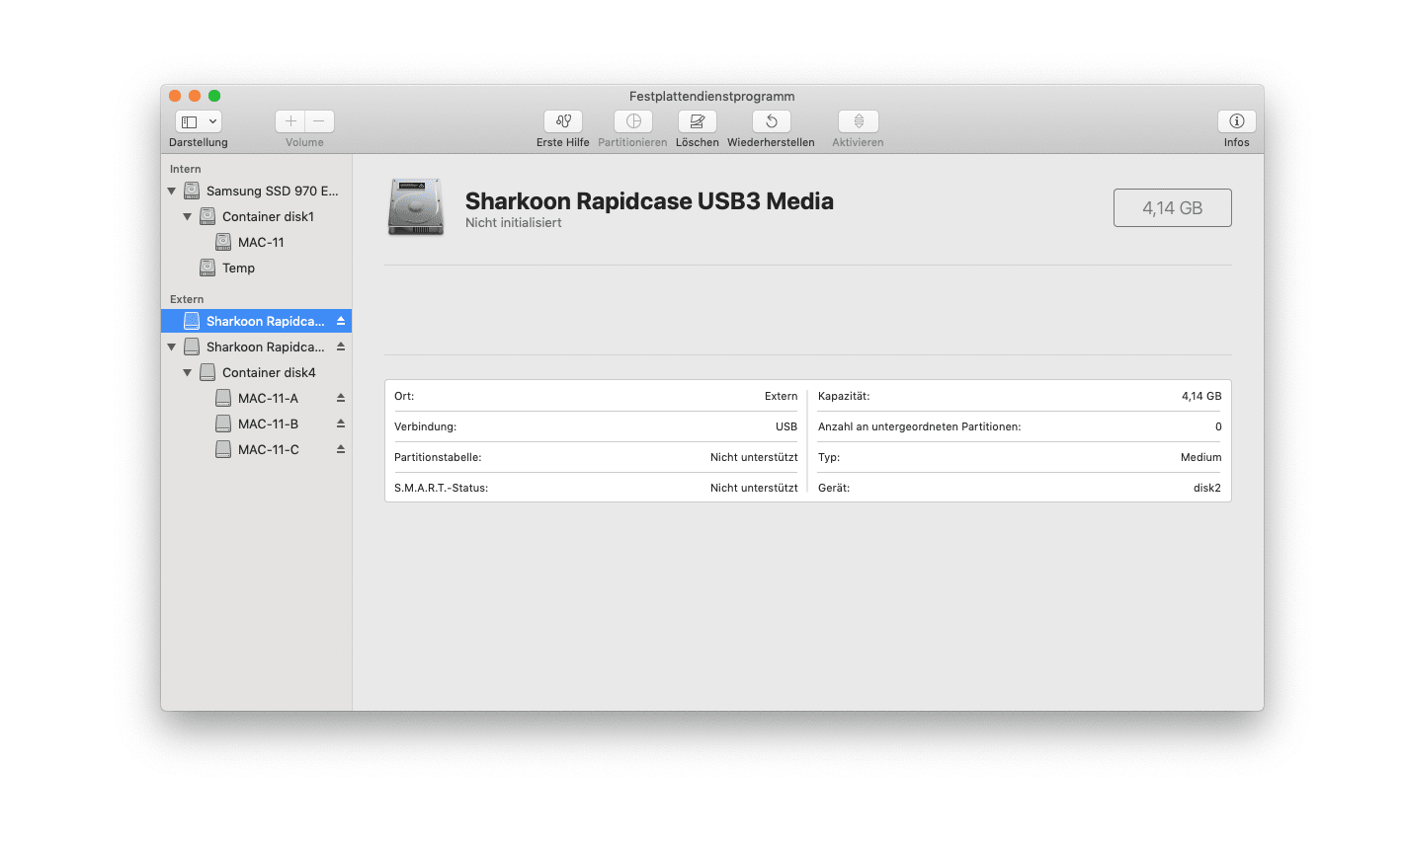Click the Löschen erase icon

698,121
